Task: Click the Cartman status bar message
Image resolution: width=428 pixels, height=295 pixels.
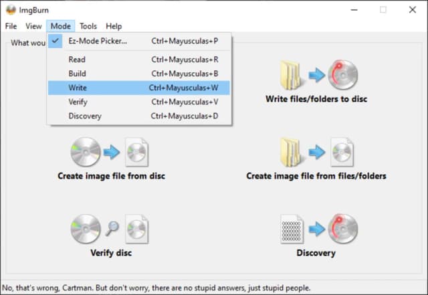Action: [x=156, y=288]
